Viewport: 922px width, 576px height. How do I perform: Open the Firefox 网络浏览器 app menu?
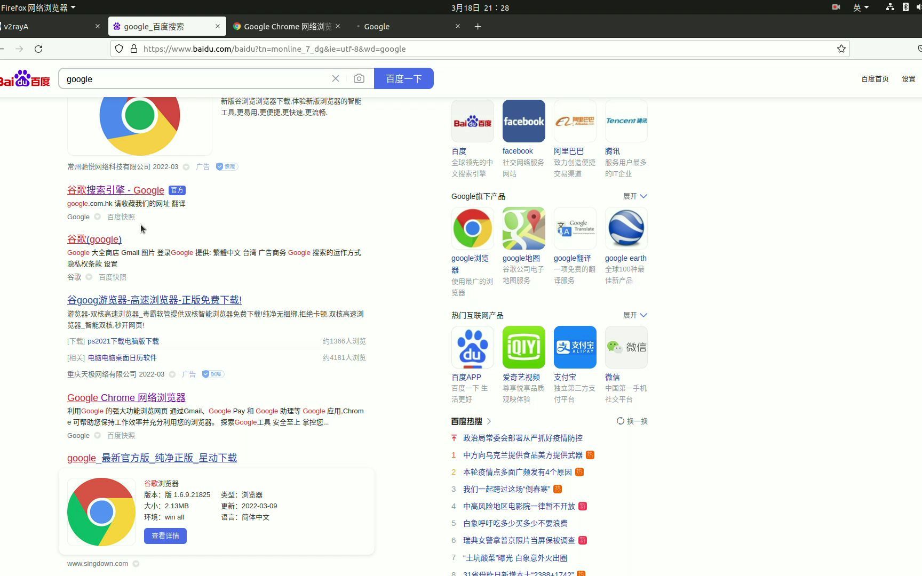38,7
